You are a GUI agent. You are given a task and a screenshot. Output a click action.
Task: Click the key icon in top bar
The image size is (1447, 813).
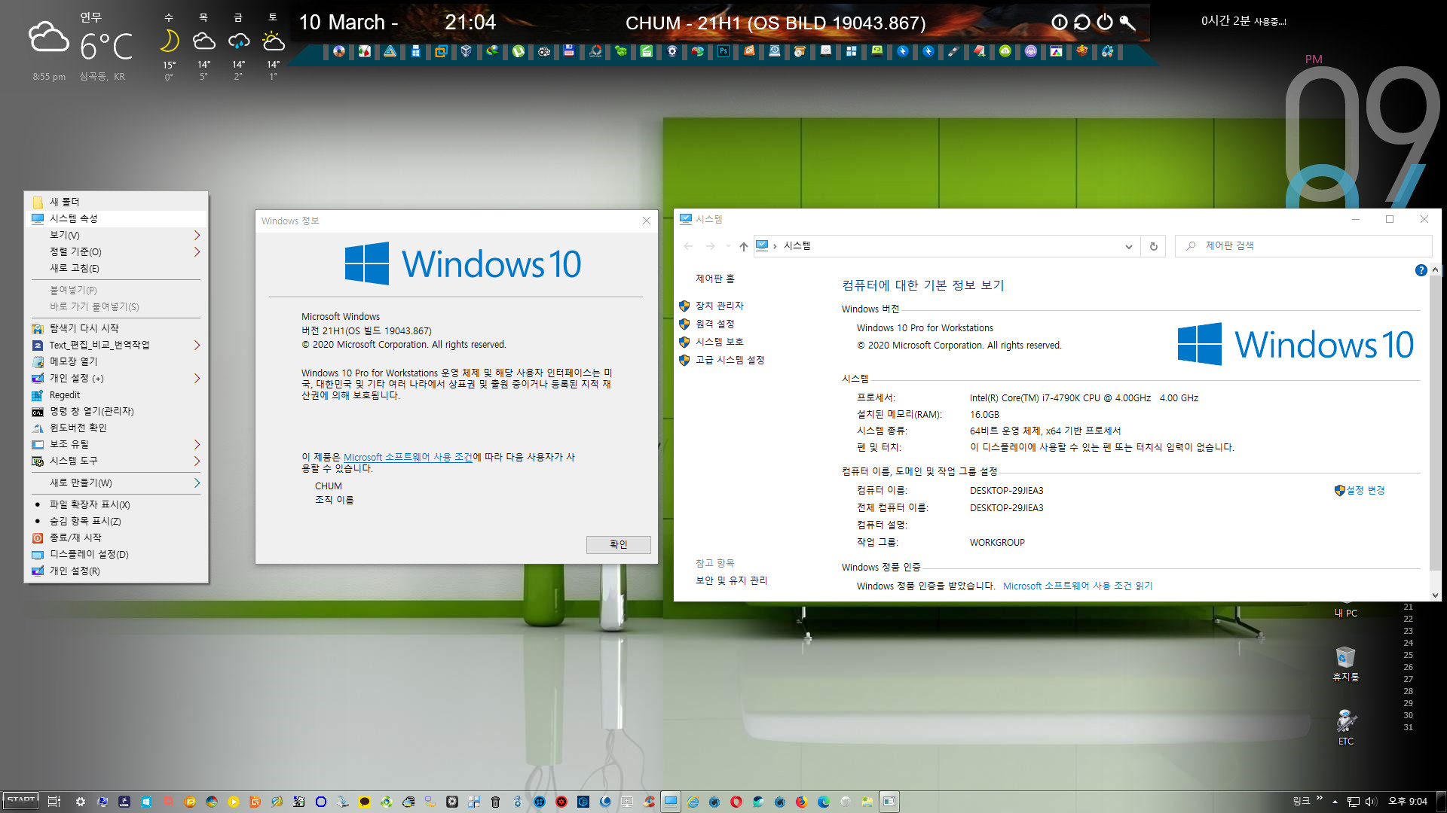(1127, 22)
